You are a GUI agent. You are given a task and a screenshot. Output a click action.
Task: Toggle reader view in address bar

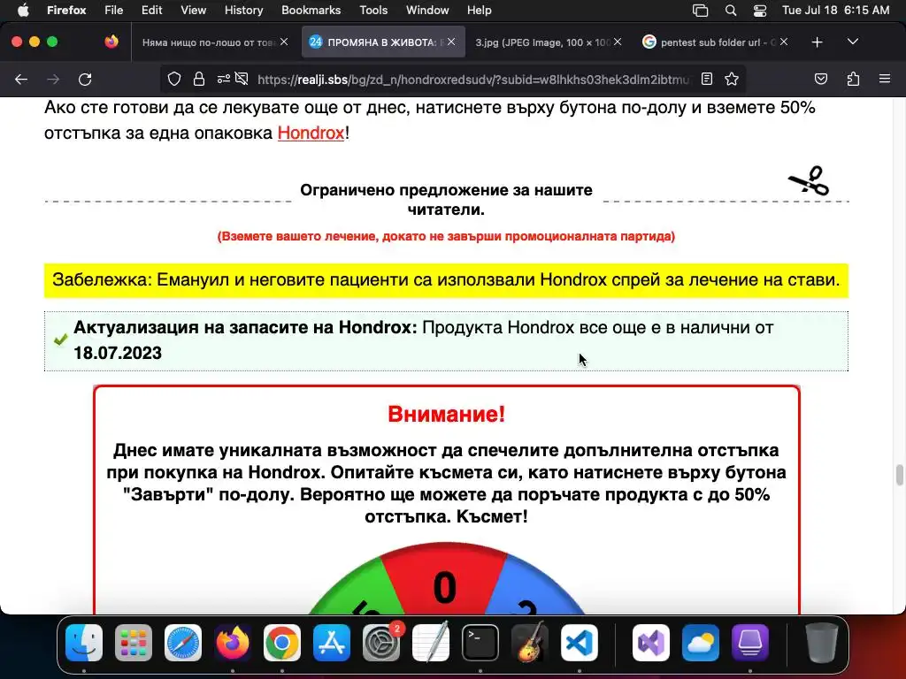tap(707, 79)
